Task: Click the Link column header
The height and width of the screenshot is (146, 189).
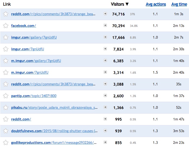Action: (7, 4)
